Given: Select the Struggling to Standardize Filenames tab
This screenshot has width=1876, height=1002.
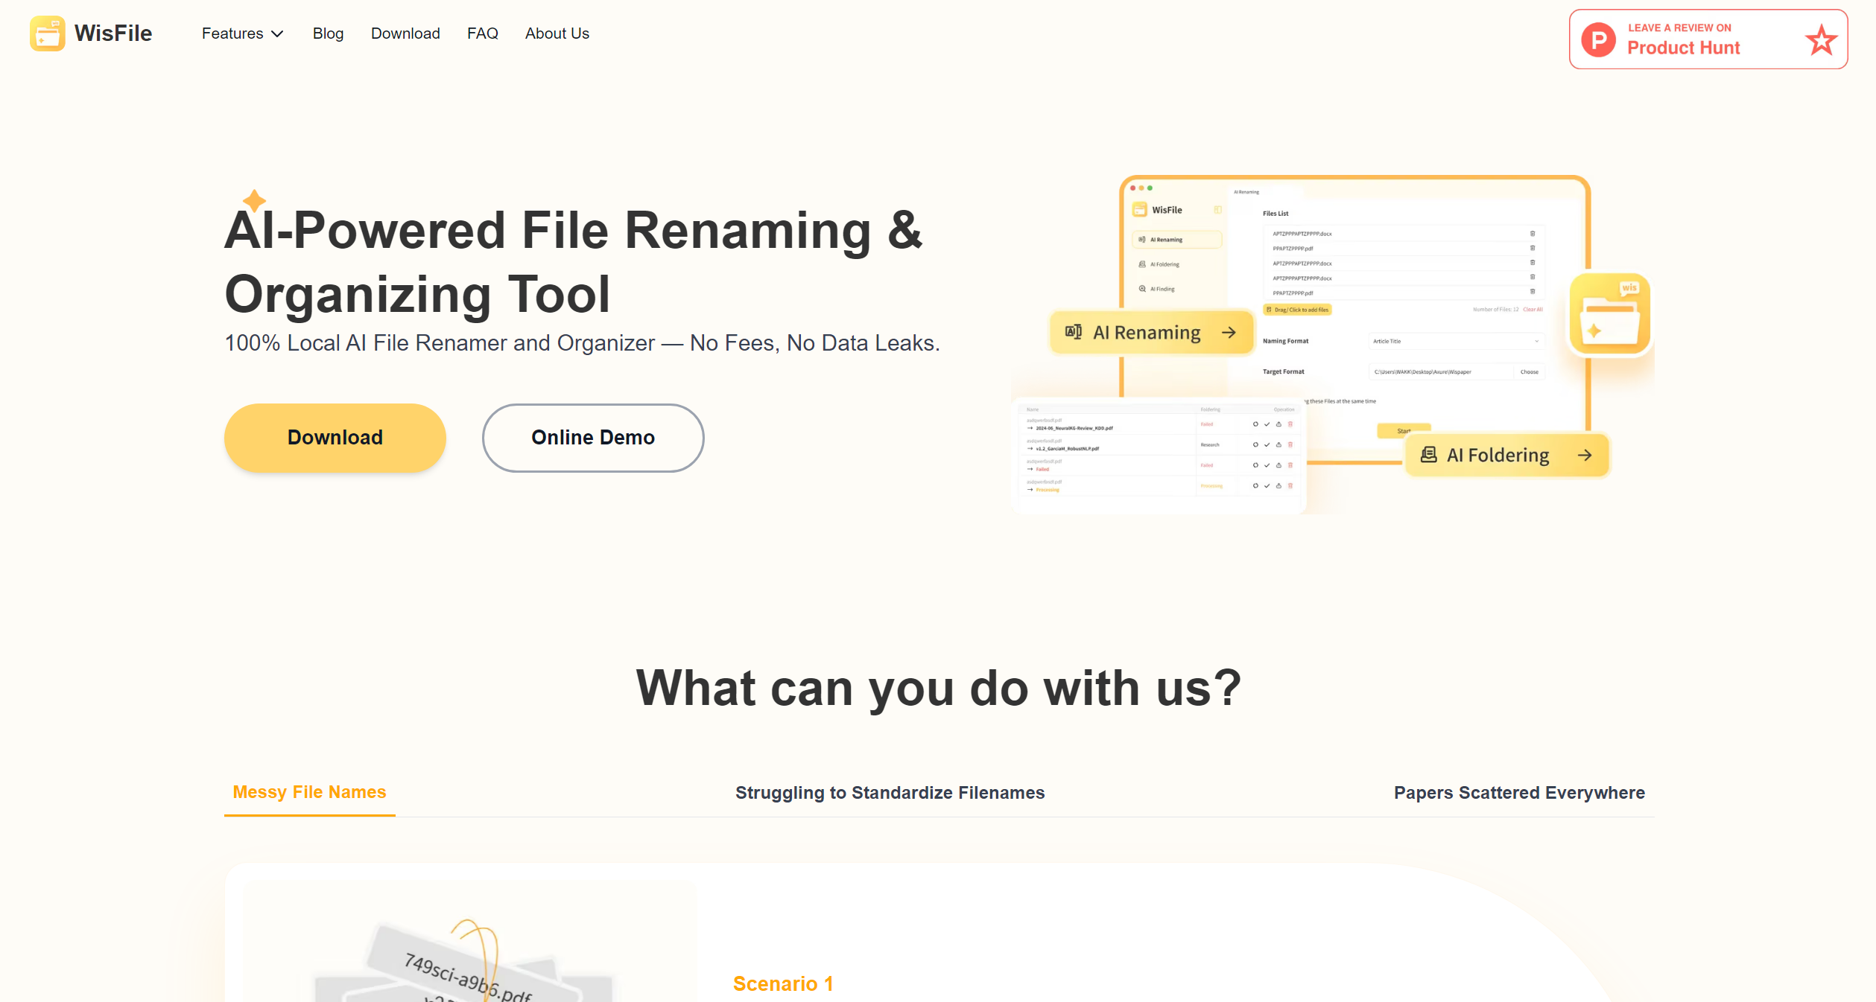Looking at the screenshot, I should pos(890,793).
